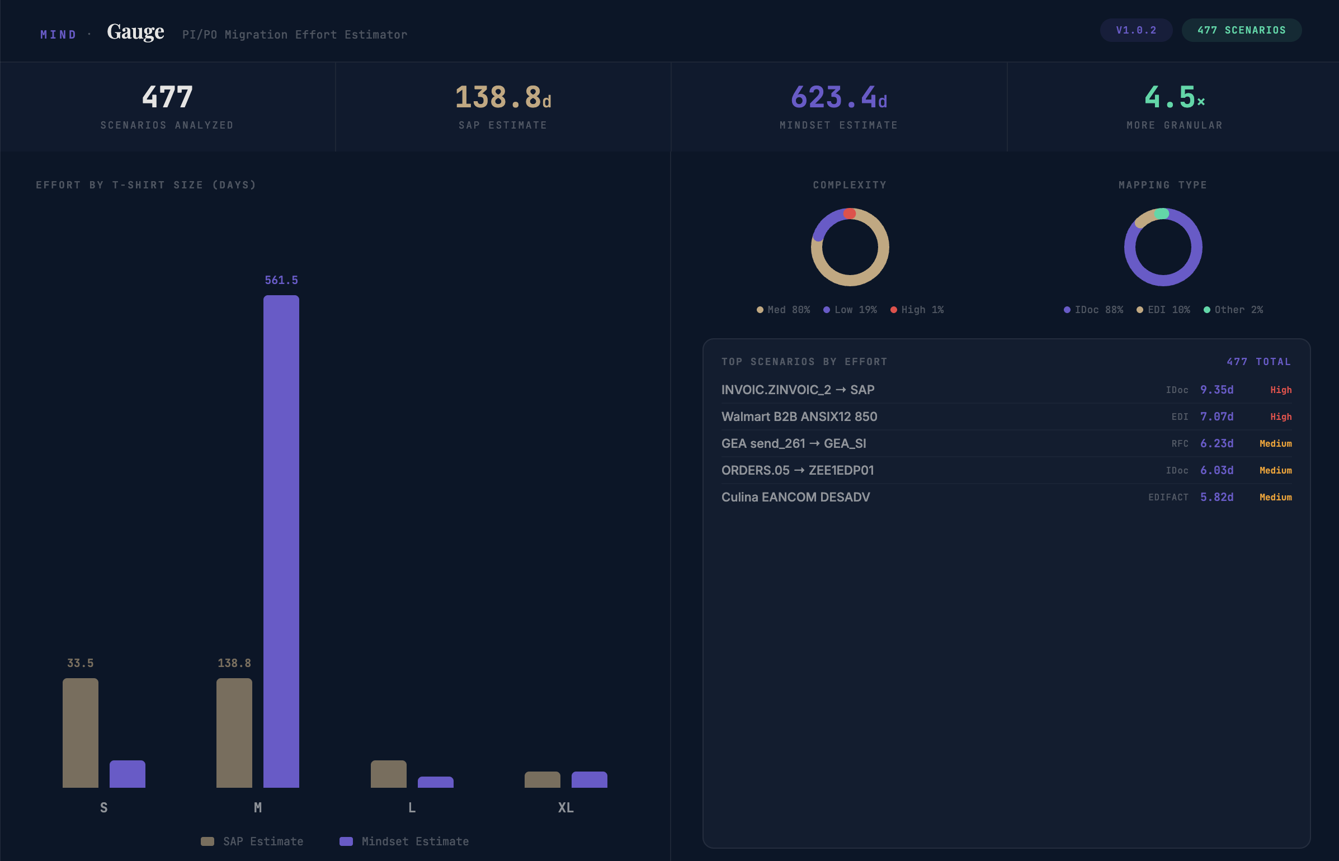Viewport: 1339px width, 861px height.
Task: Toggle the Med 80% legend dot
Action: [x=760, y=310]
